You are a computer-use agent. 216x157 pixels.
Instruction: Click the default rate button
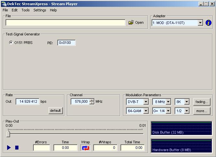[55, 111]
